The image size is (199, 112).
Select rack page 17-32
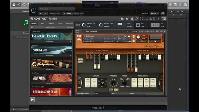(x=141, y=31)
